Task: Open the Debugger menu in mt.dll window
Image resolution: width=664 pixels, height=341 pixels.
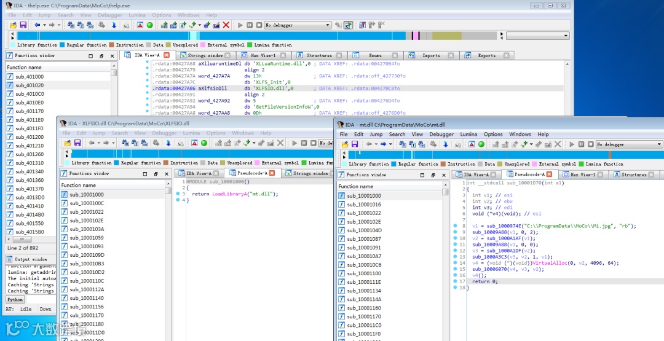Action: (441, 134)
